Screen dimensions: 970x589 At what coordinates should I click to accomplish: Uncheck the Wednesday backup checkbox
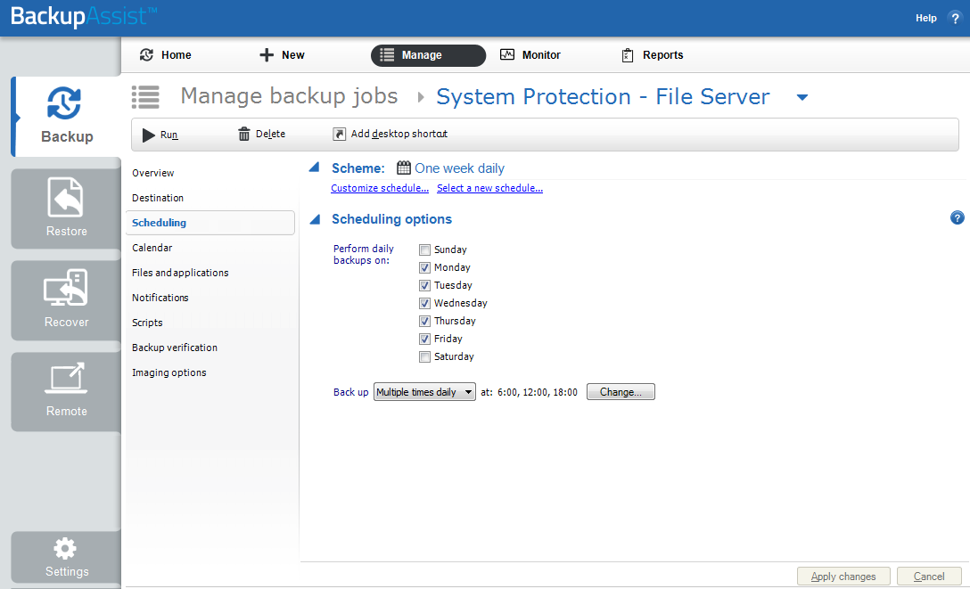(x=425, y=304)
